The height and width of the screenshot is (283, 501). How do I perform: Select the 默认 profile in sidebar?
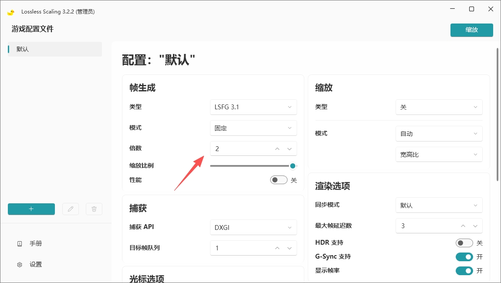(55, 49)
